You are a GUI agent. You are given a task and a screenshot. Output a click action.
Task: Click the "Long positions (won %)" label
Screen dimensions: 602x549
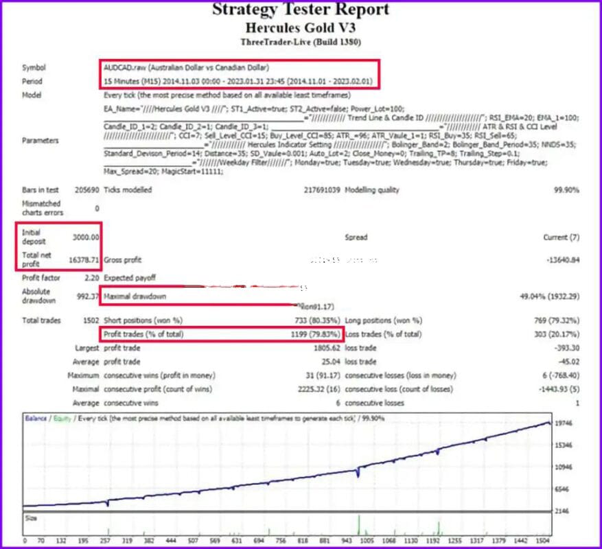(383, 320)
